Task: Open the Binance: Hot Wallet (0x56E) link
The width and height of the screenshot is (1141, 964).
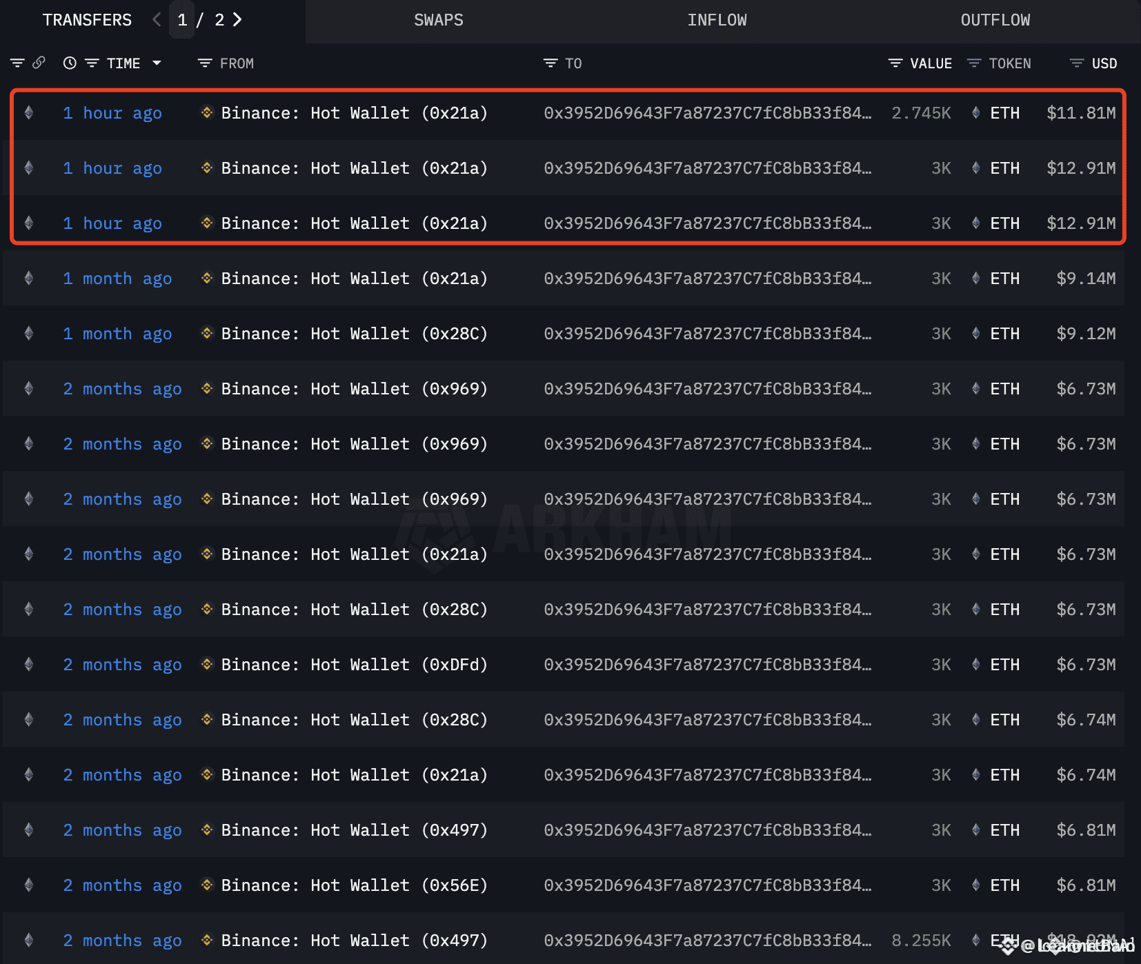Action: (x=354, y=885)
